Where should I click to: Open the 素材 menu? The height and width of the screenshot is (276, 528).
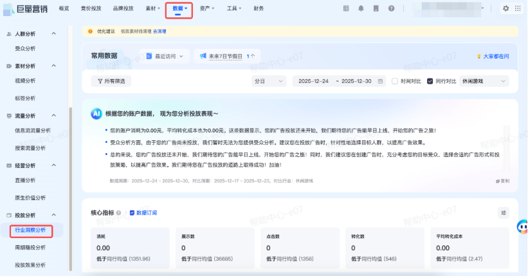153,8
